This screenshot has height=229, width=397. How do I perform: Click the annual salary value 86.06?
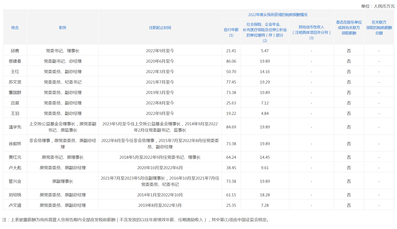231,61
